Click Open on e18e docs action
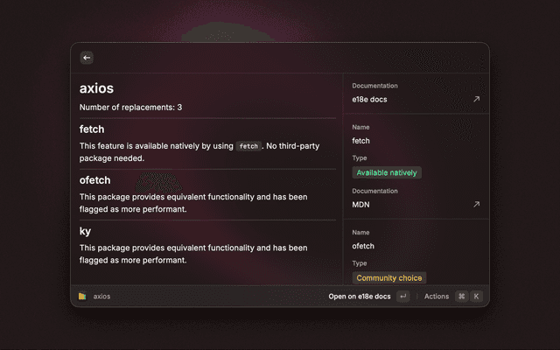560x350 pixels. pos(360,297)
